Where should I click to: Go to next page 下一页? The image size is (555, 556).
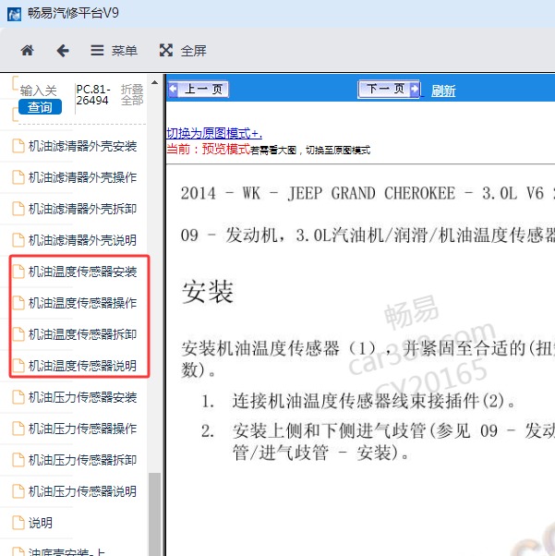point(389,89)
